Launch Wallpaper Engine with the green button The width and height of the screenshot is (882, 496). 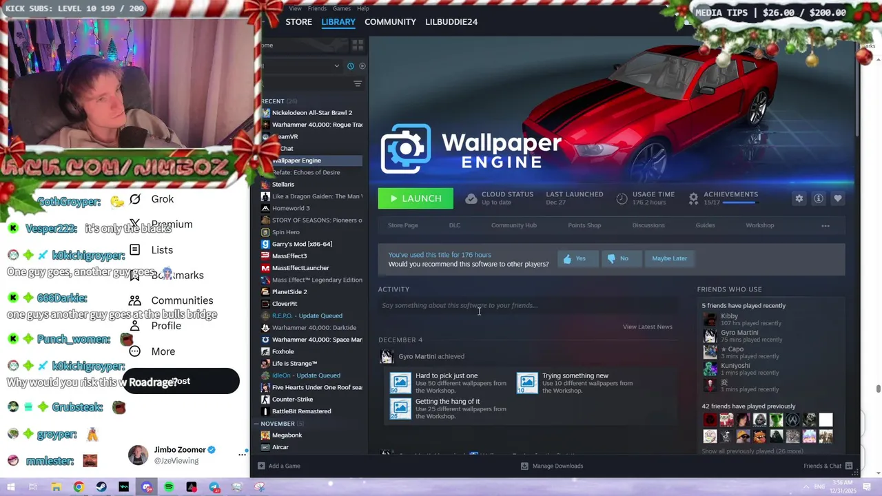coord(416,198)
